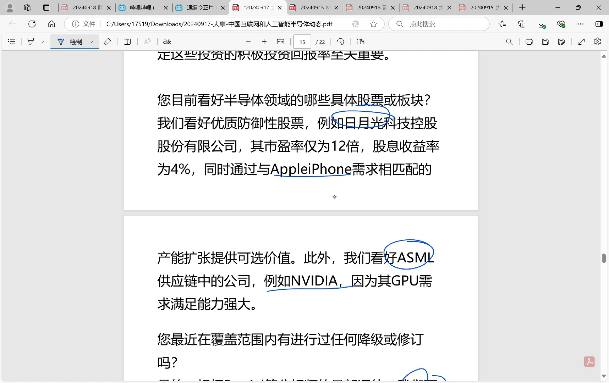This screenshot has height=383, width=609.
Task: Zoom out the PDF page
Action: click(x=248, y=42)
